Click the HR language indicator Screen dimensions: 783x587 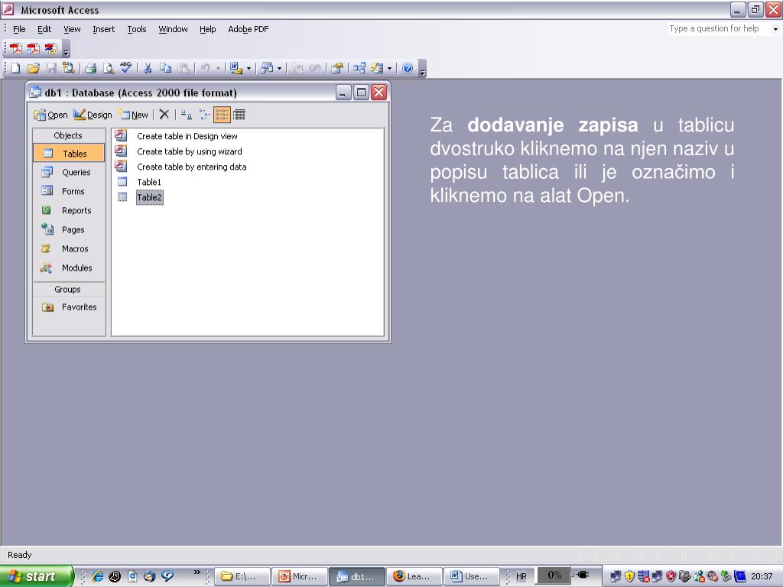coord(521,576)
